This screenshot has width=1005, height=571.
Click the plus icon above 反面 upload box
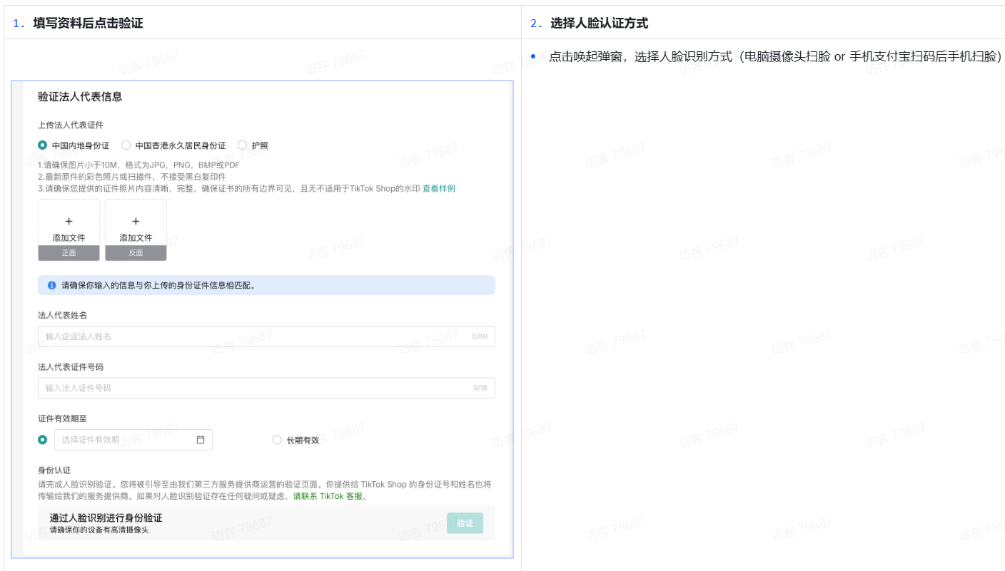point(136,222)
